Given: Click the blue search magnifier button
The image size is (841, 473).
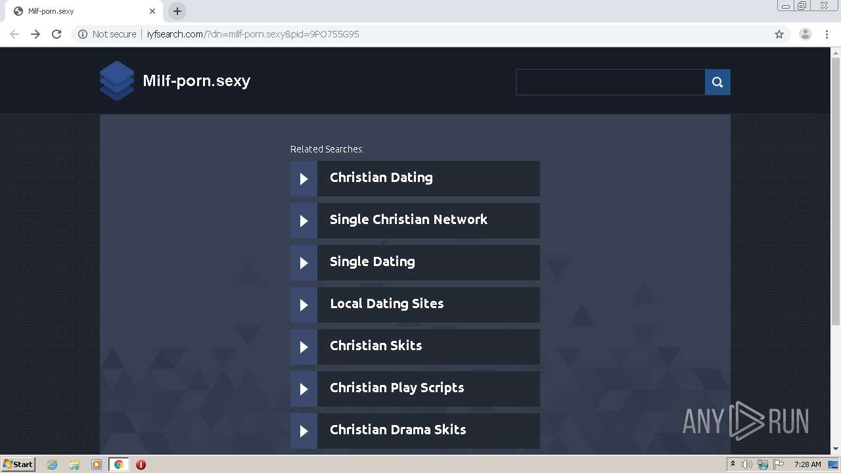Looking at the screenshot, I should (x=717, y=82).
